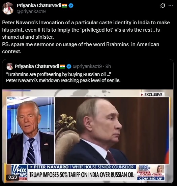Open small avatar in quoted tweet
177x186 pixels.
pyautogui.click(x=10, y=67)
